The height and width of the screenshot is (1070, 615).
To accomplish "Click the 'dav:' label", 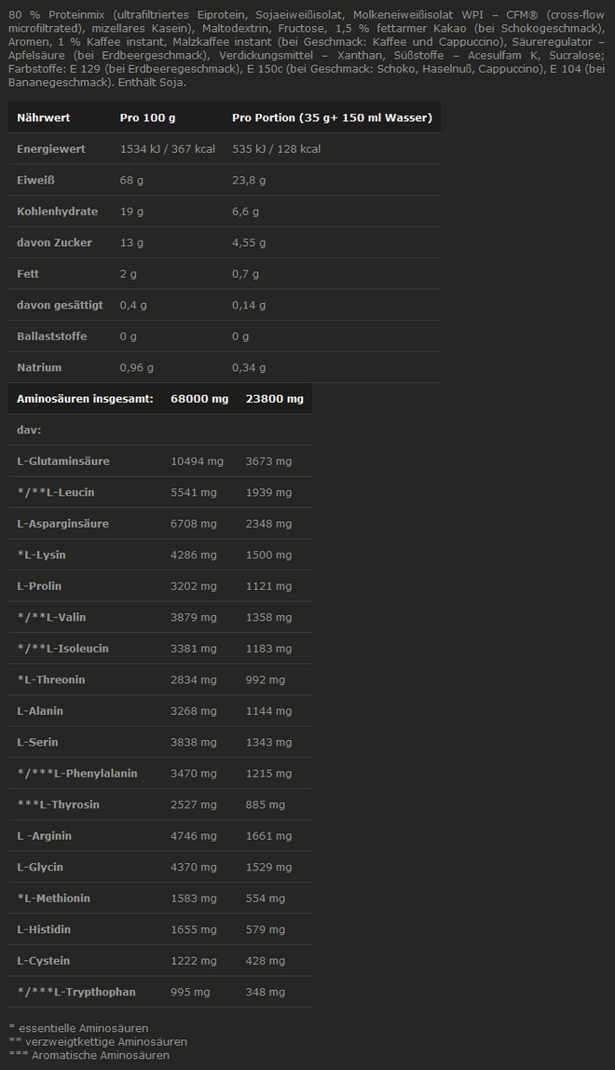I will tap(29, 430).
